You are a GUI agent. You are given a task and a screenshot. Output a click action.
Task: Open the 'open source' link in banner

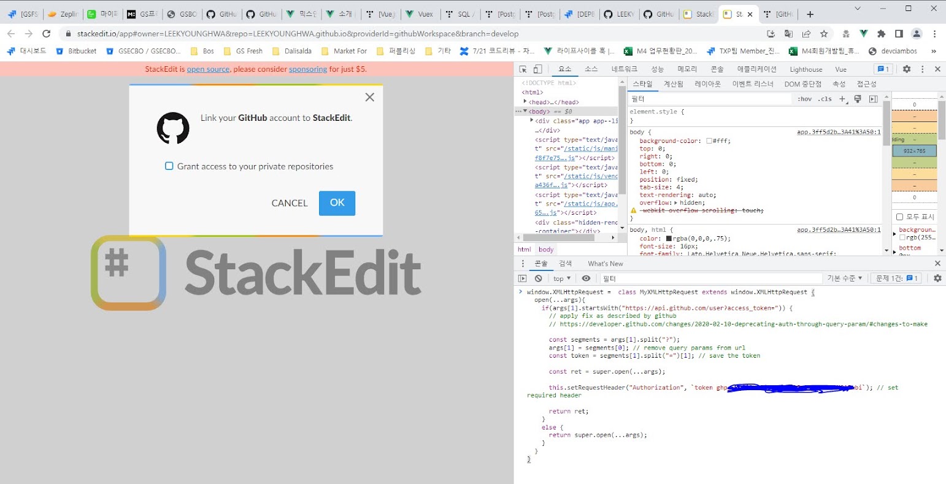click(x=208, y=69)
